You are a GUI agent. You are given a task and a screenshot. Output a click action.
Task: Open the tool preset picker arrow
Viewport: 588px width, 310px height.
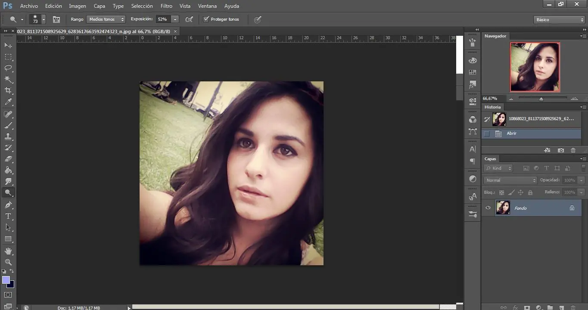point(22,20)
